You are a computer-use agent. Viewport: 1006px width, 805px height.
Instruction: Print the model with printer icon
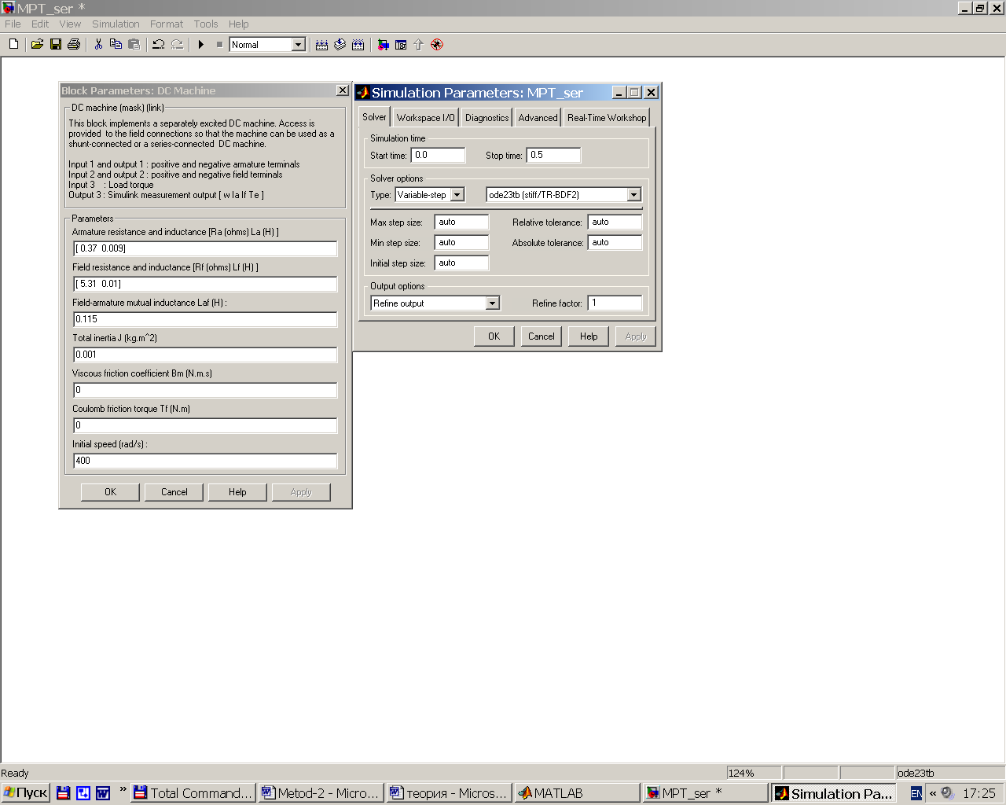[74, 45]
